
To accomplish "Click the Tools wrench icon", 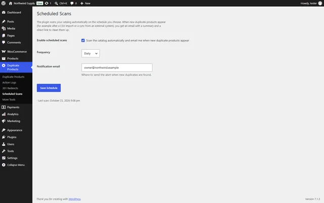I will (4, 151).
